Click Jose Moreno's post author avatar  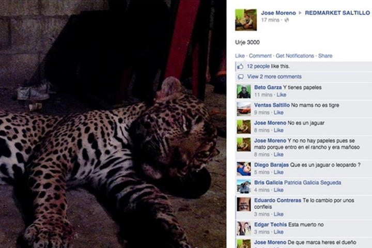click(x=246, y=20)
